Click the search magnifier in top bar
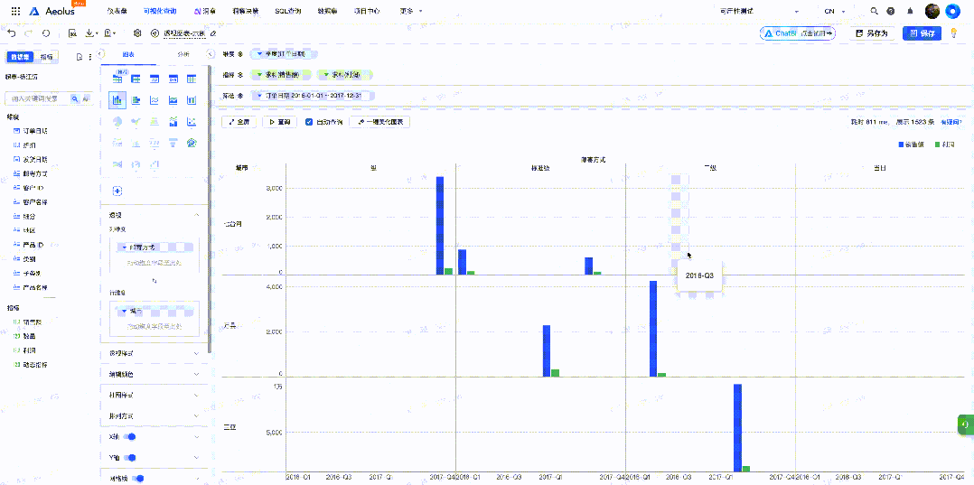 [x=874, y=11]
